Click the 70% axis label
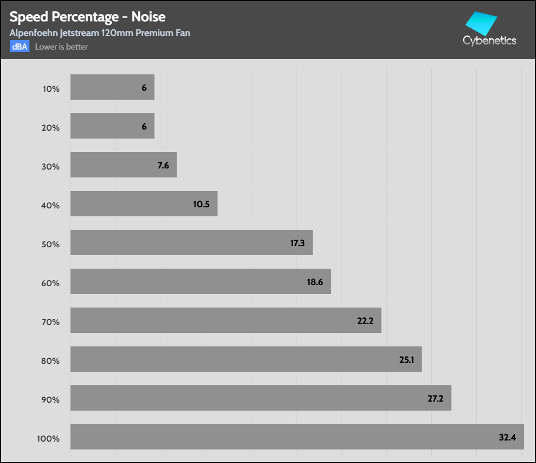The image size is (536, 463). click(51, 322)
